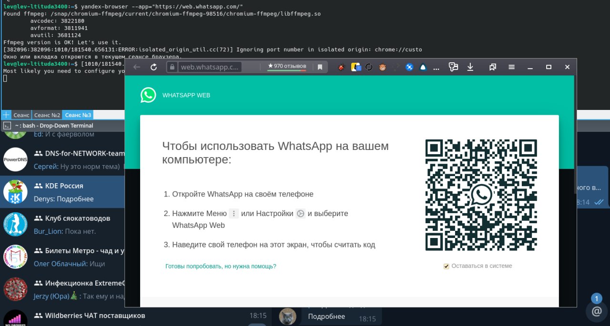The image size is (610, 326).
Task: Open the Клуб сяокатоводов chat
Action: [62, 224]
